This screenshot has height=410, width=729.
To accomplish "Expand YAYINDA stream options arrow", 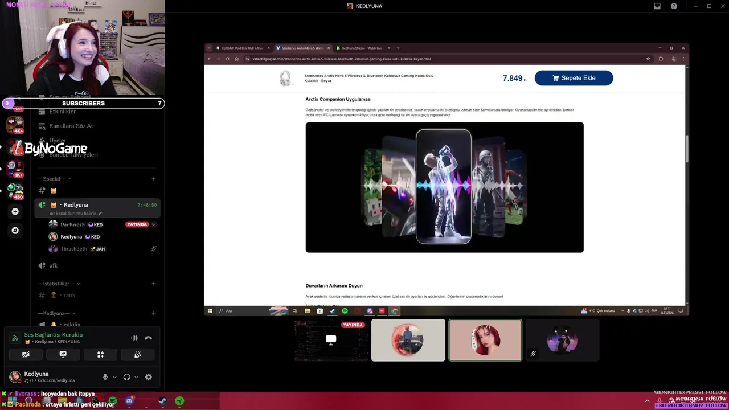I will coord(153,224).
